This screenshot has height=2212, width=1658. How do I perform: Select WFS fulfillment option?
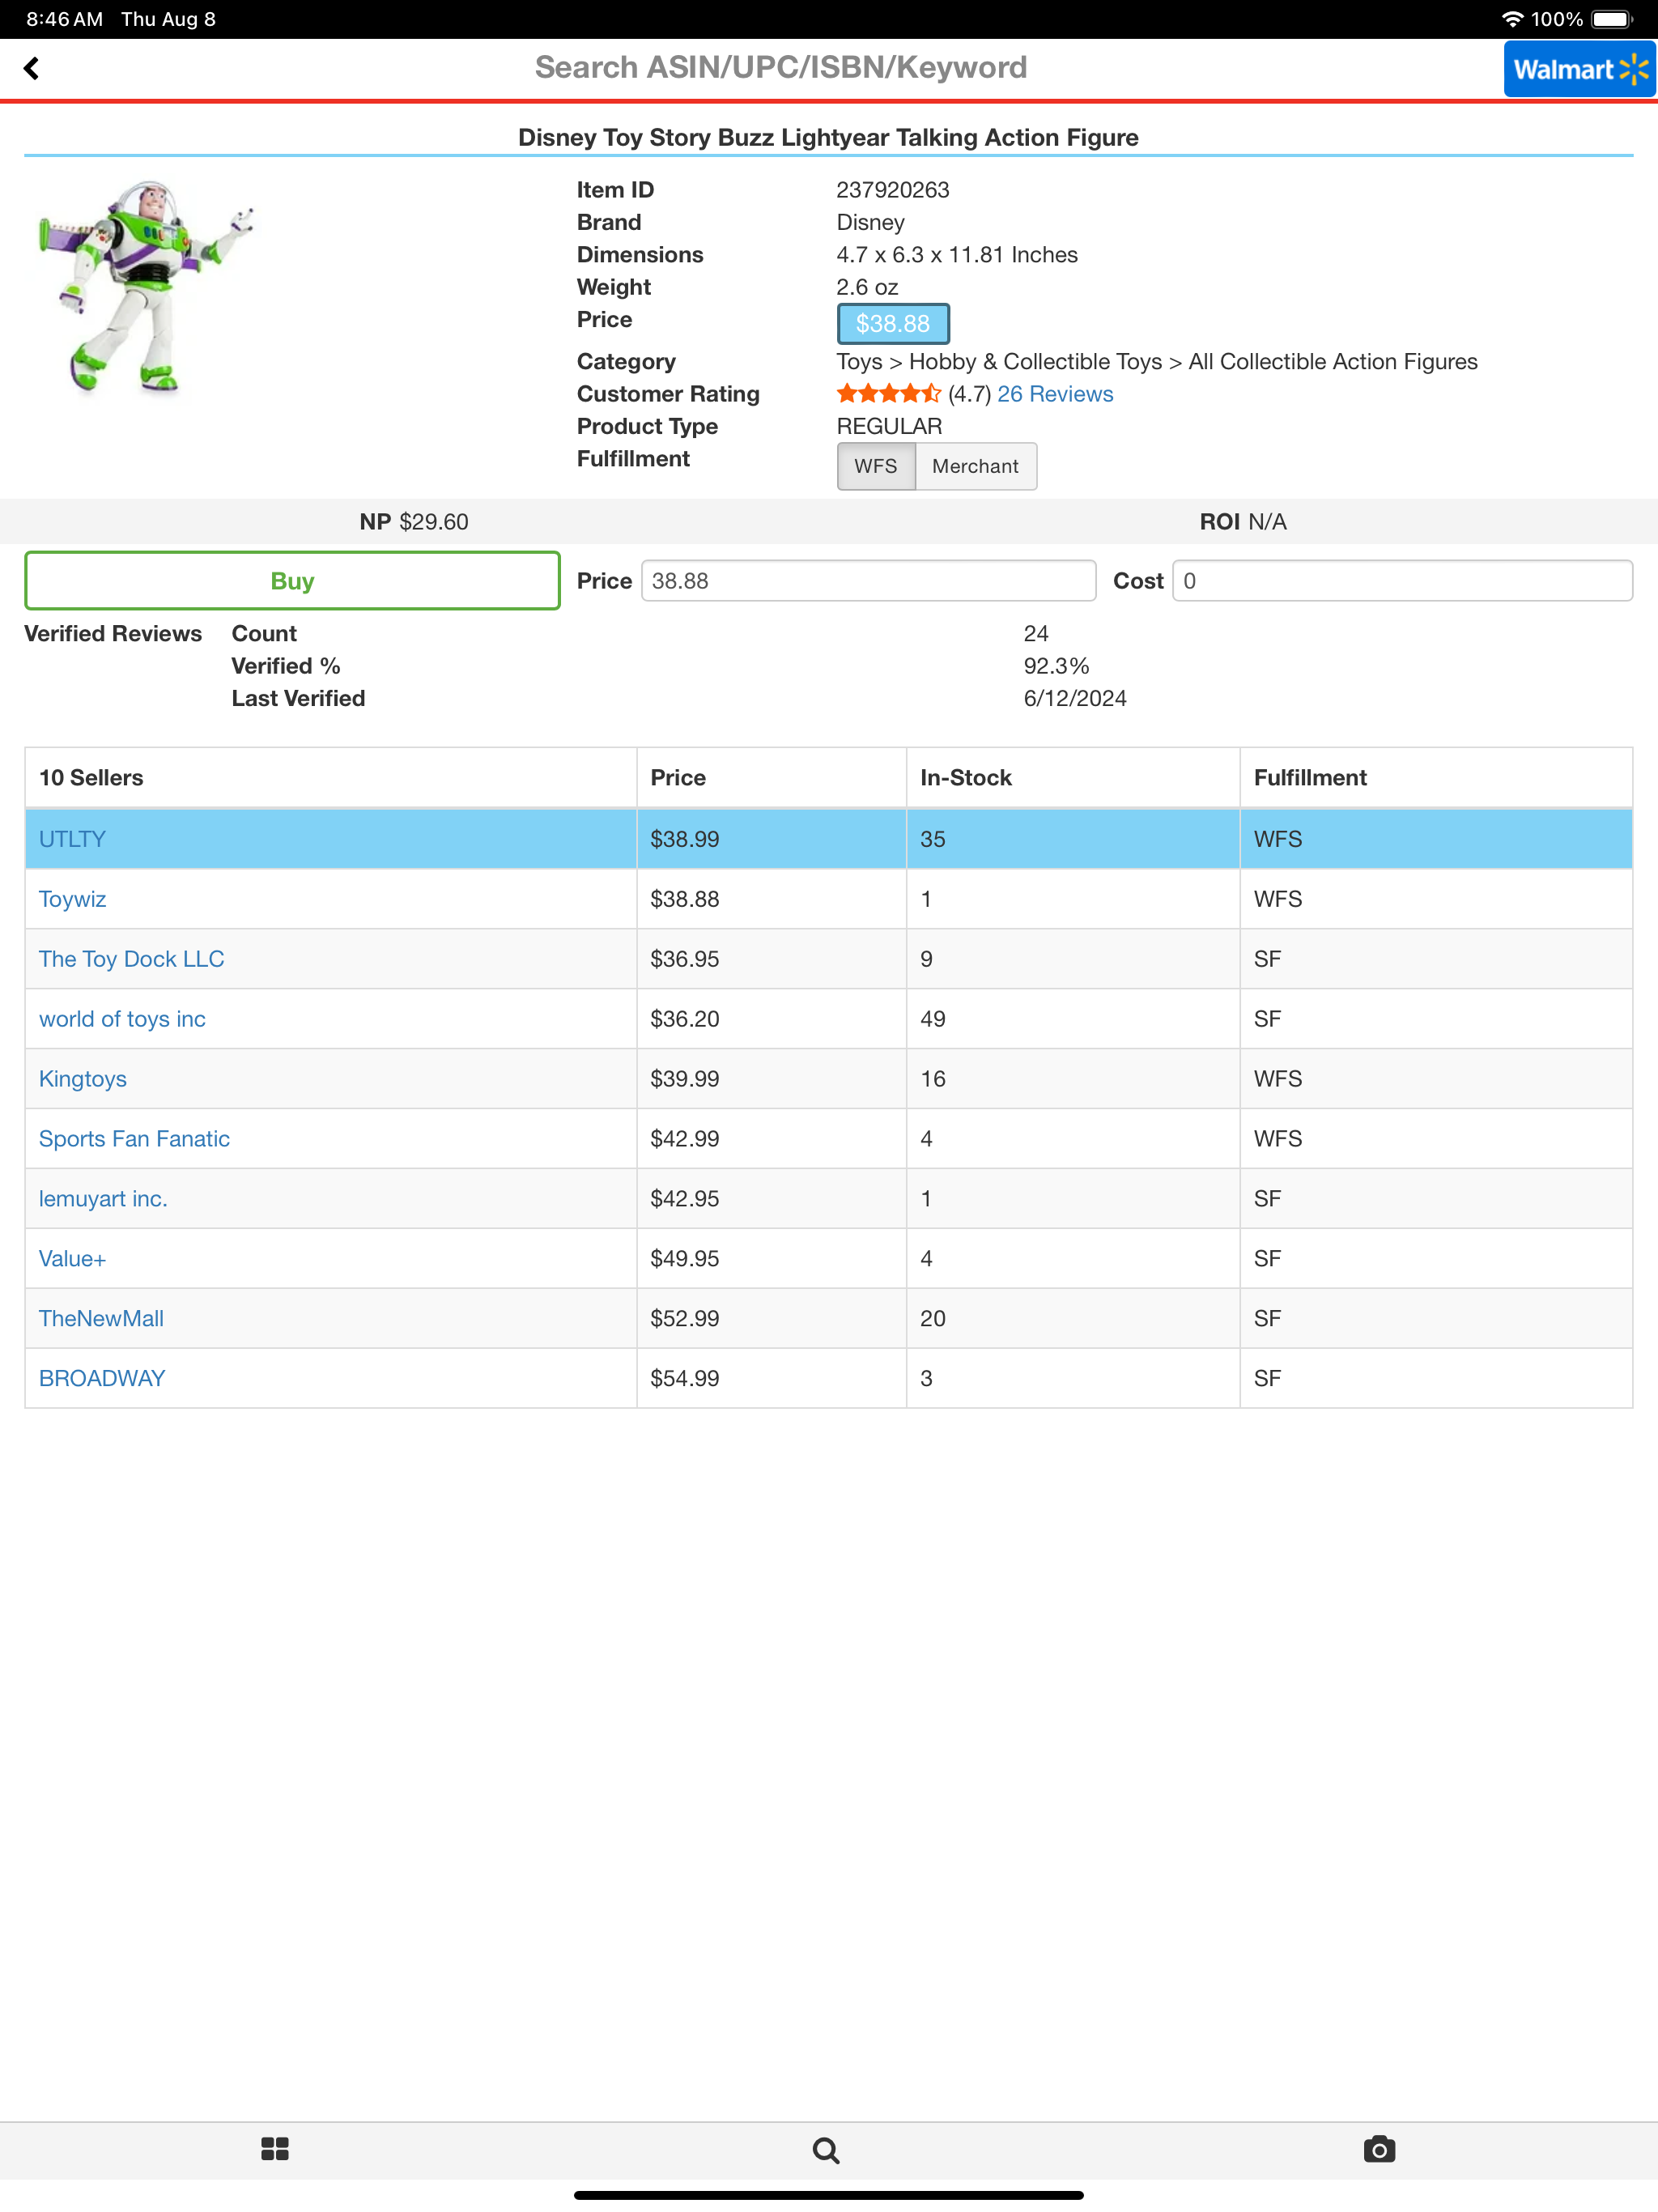pyautogui.click(x=876, y=466)
